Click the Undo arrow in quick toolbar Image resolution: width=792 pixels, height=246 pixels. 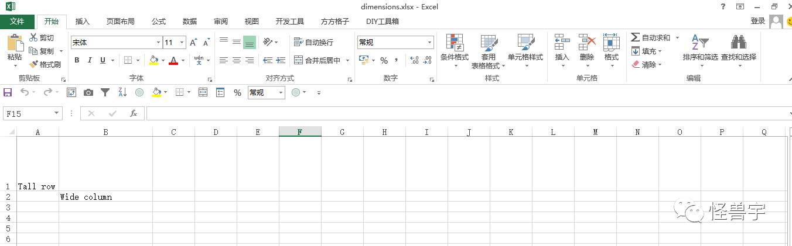click(x=25, y=92)
